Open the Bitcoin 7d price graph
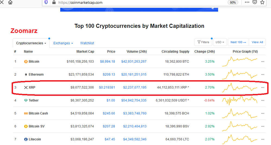 coord(240,62)
